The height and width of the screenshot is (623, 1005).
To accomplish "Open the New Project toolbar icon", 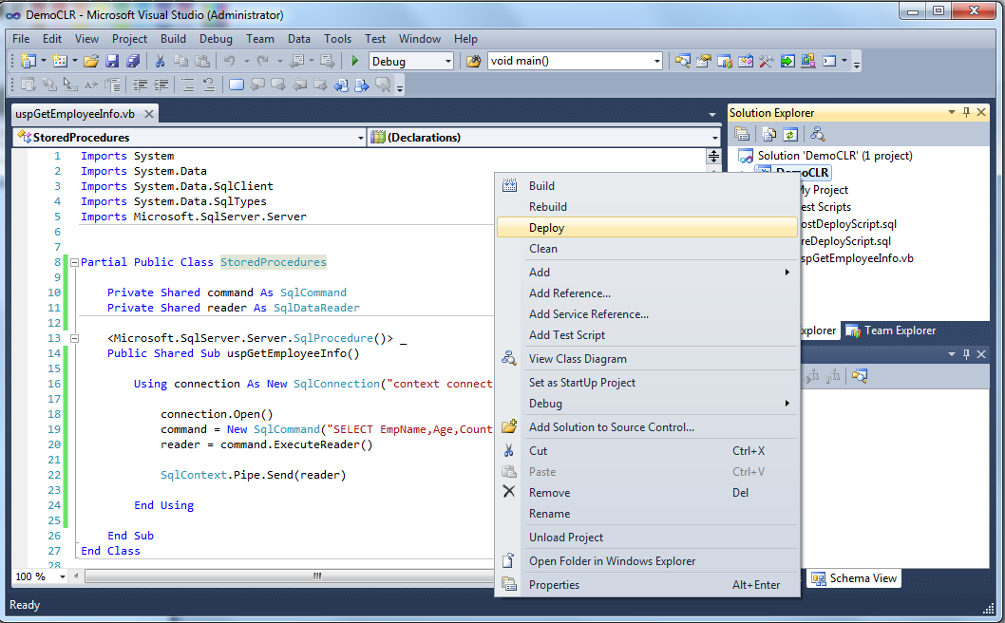I will (30, 61).
